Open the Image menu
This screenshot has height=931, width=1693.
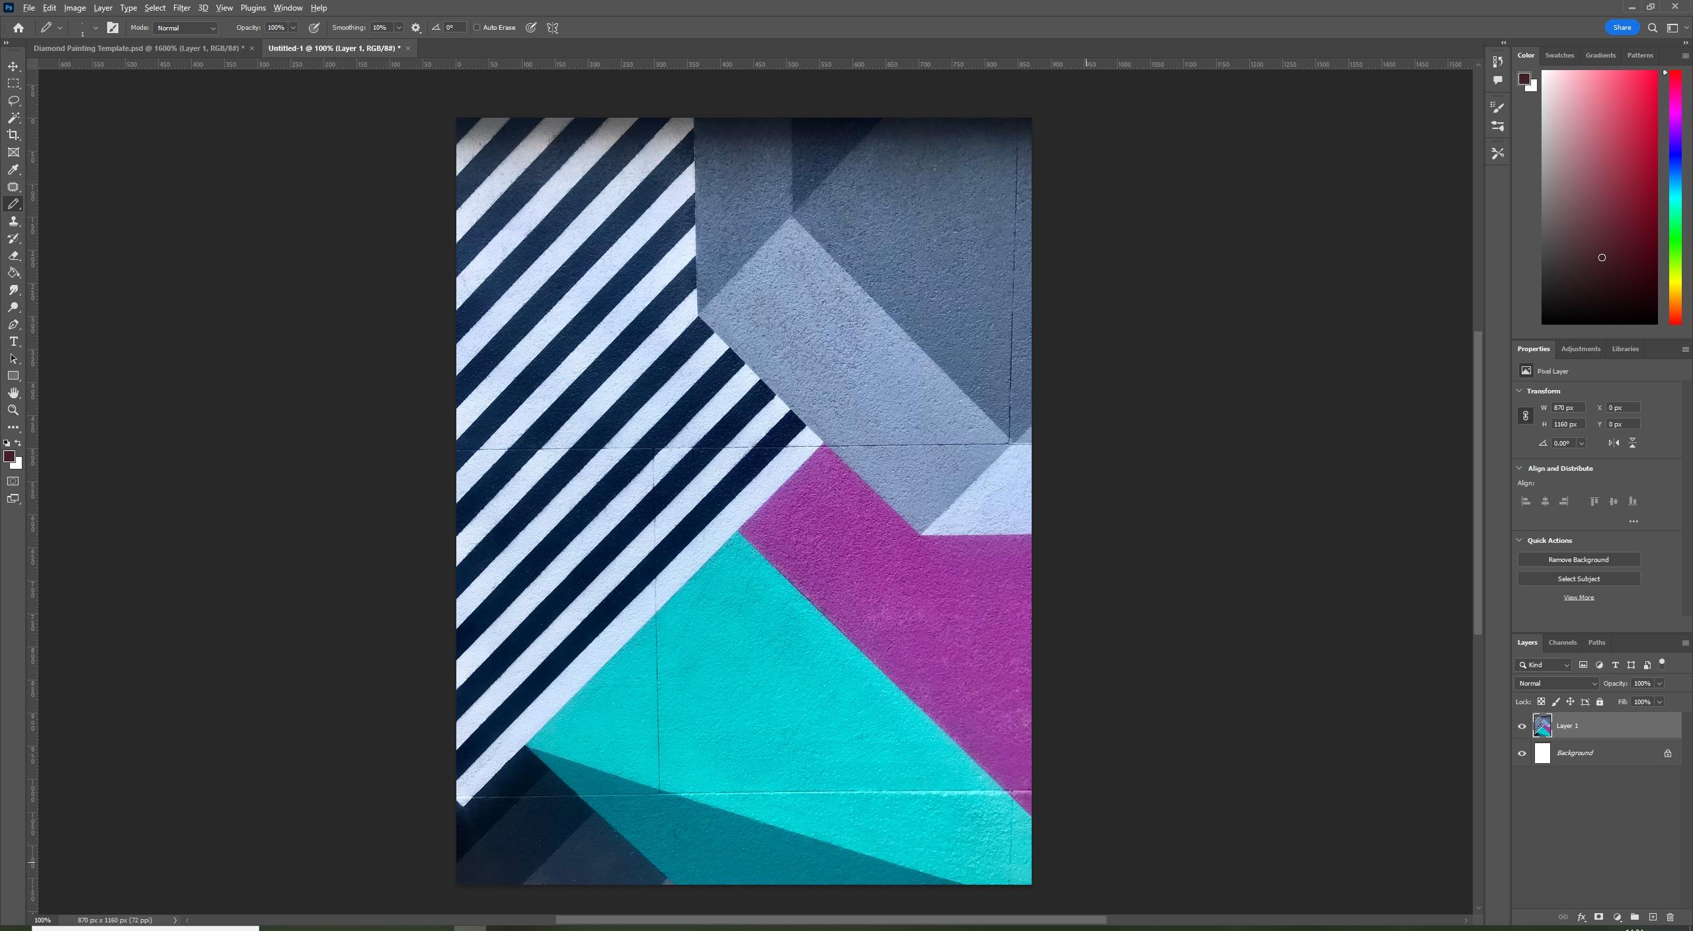[75, 8]
